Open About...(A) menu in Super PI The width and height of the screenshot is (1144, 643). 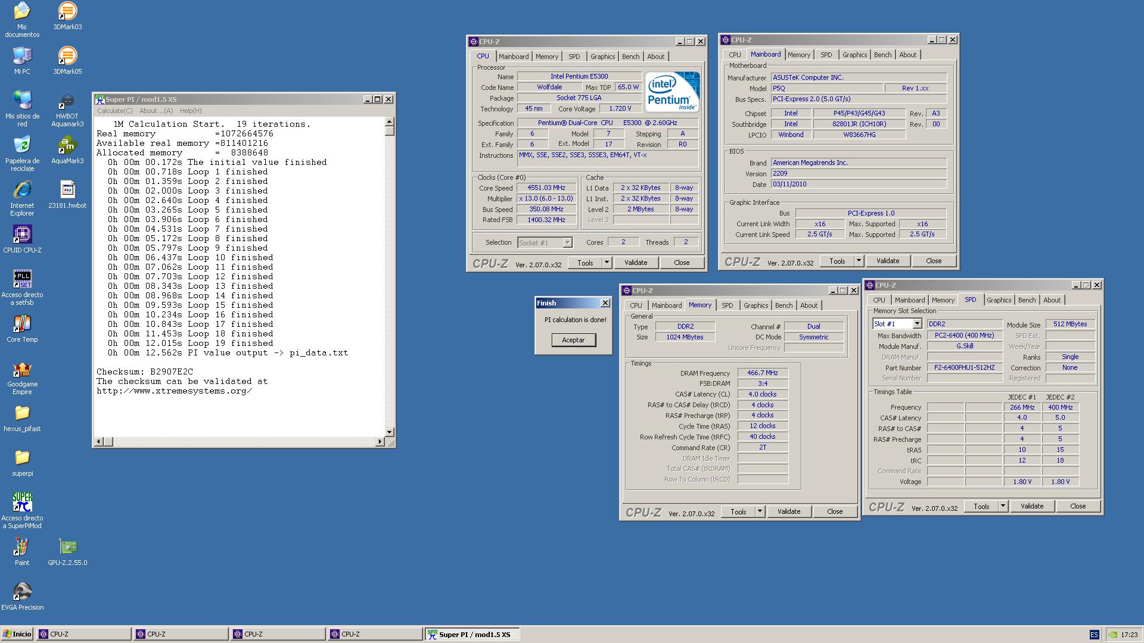156,111
